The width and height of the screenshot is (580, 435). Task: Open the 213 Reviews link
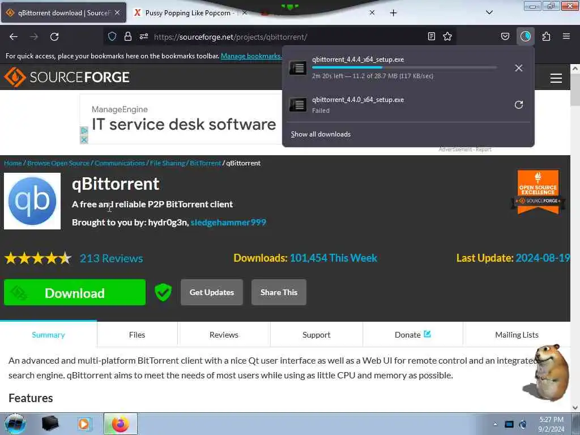[112, 258]
